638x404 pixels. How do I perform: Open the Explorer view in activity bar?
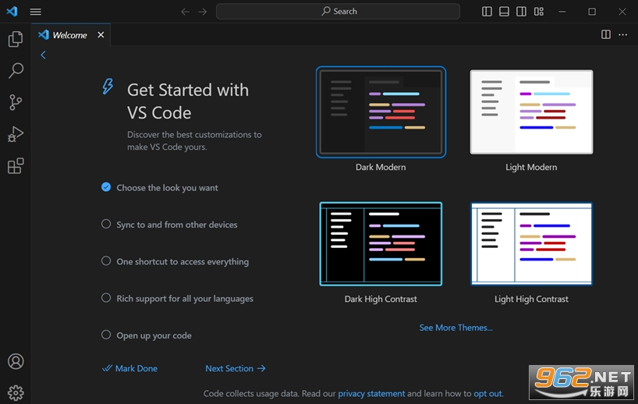click(16, 39)
